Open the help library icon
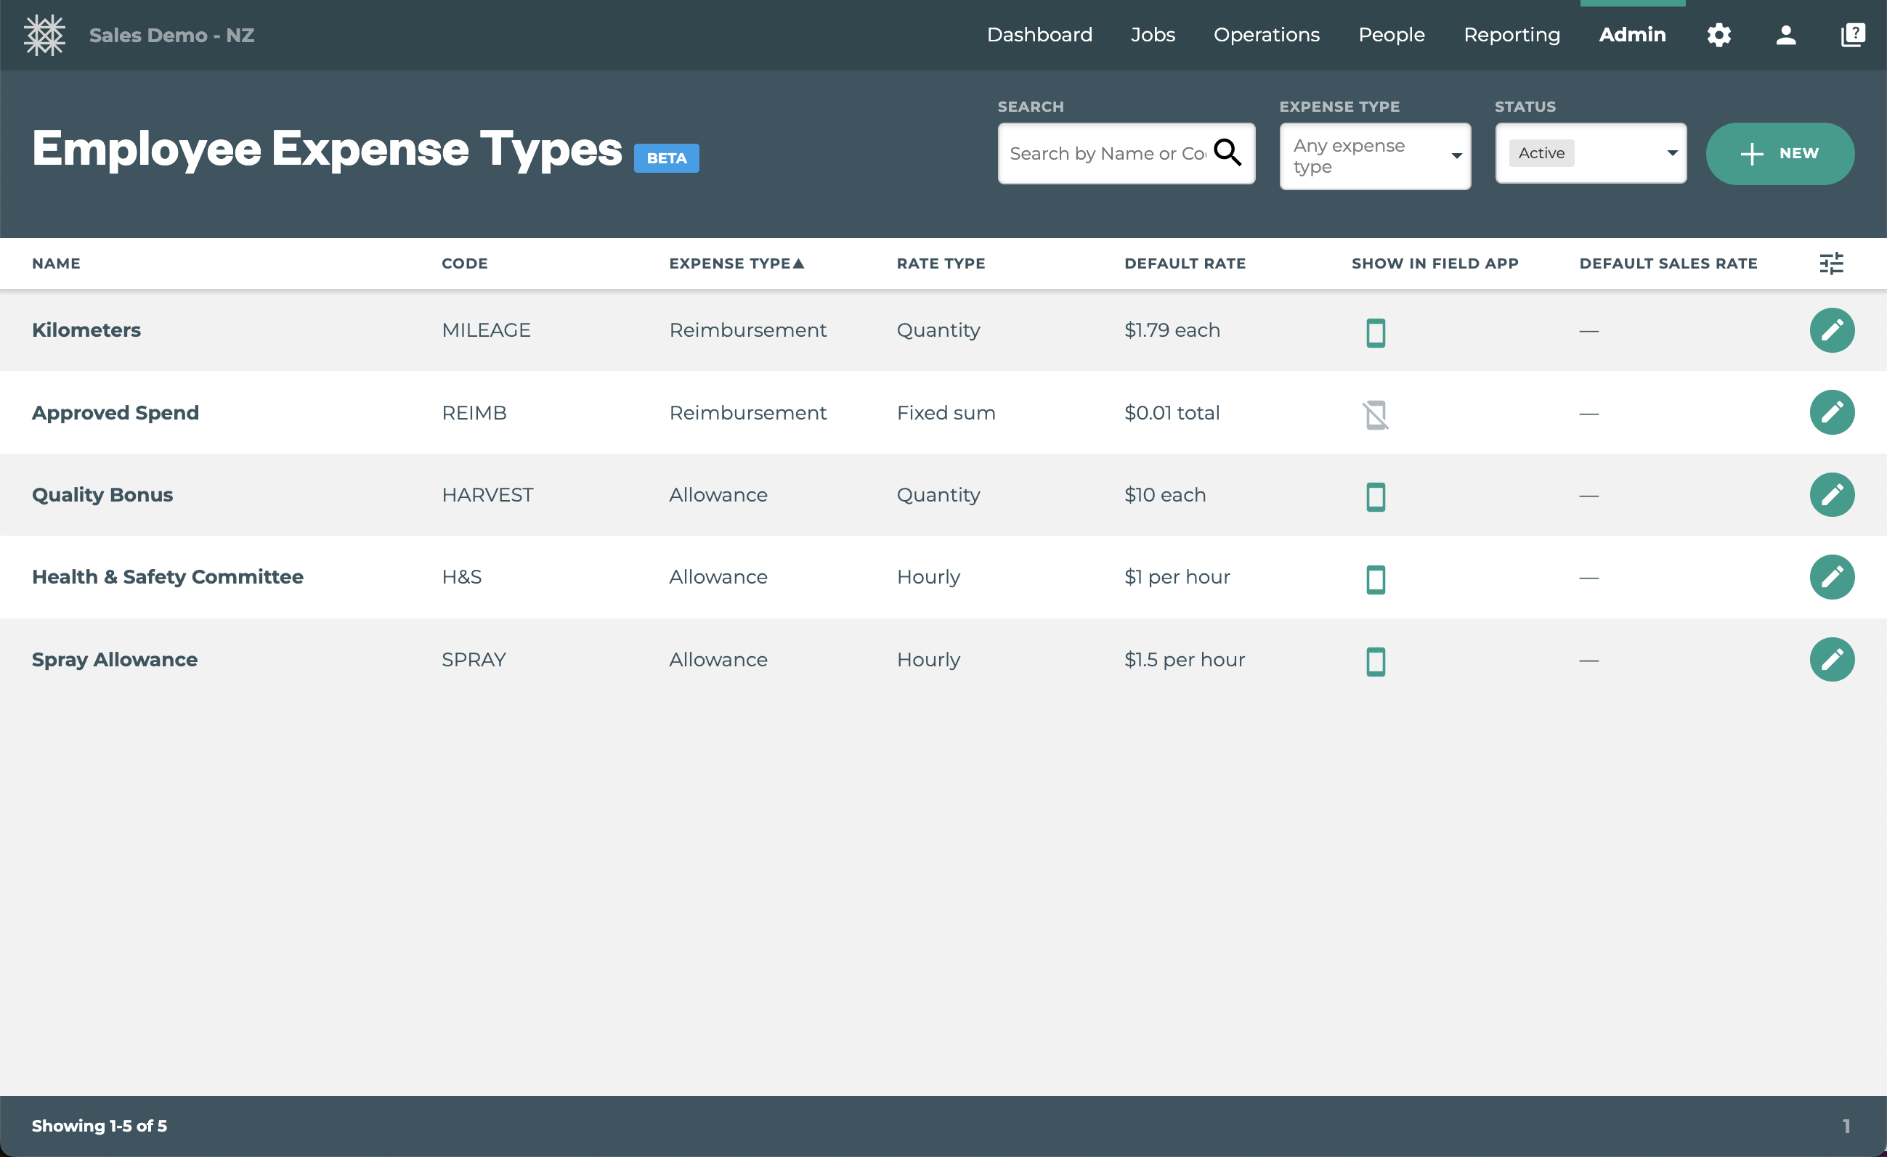 1853,35
